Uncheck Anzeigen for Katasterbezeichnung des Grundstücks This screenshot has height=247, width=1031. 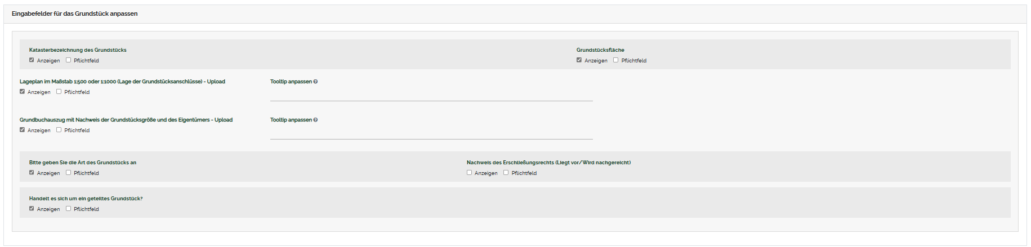tap(32, 60)
